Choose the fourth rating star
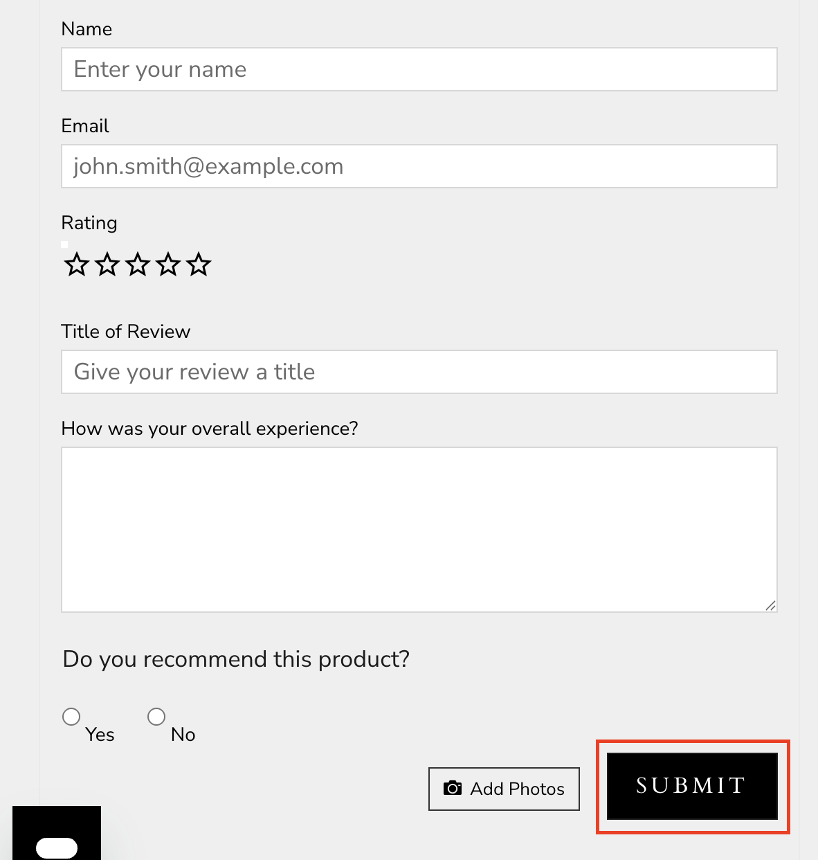Viewport: 818px width, 860px height. [x=168, y=265]
